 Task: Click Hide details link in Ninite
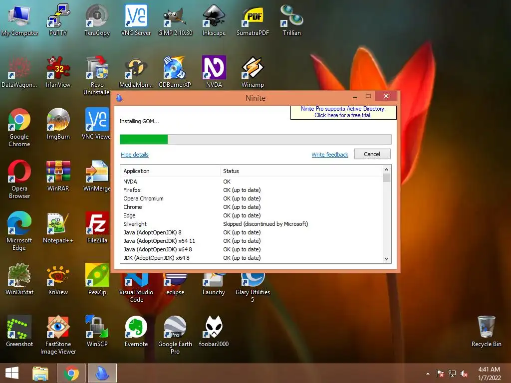[135, 155]
